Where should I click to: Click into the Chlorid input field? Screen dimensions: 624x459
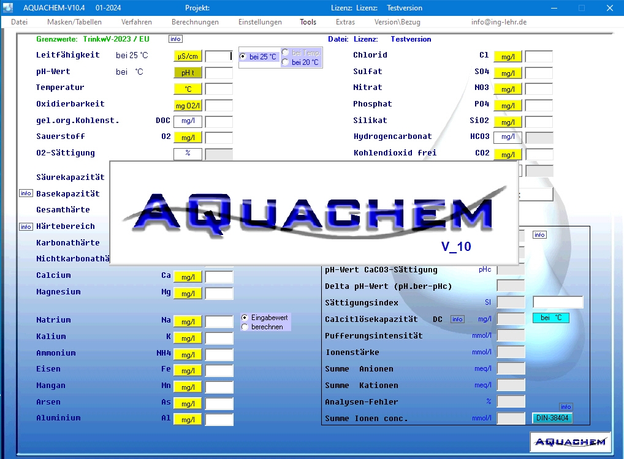539,56
